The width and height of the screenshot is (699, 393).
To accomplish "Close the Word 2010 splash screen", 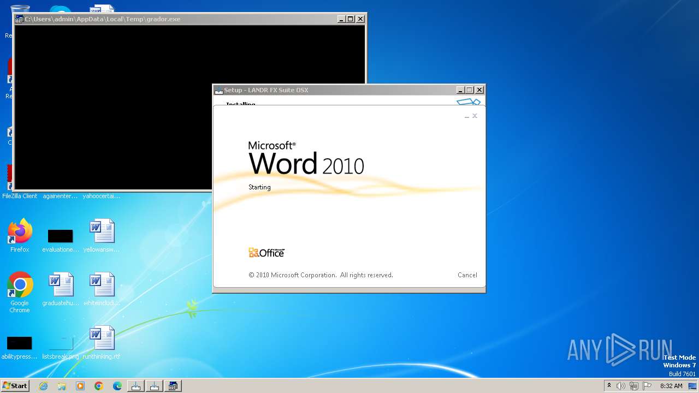I will coord(475,116).
